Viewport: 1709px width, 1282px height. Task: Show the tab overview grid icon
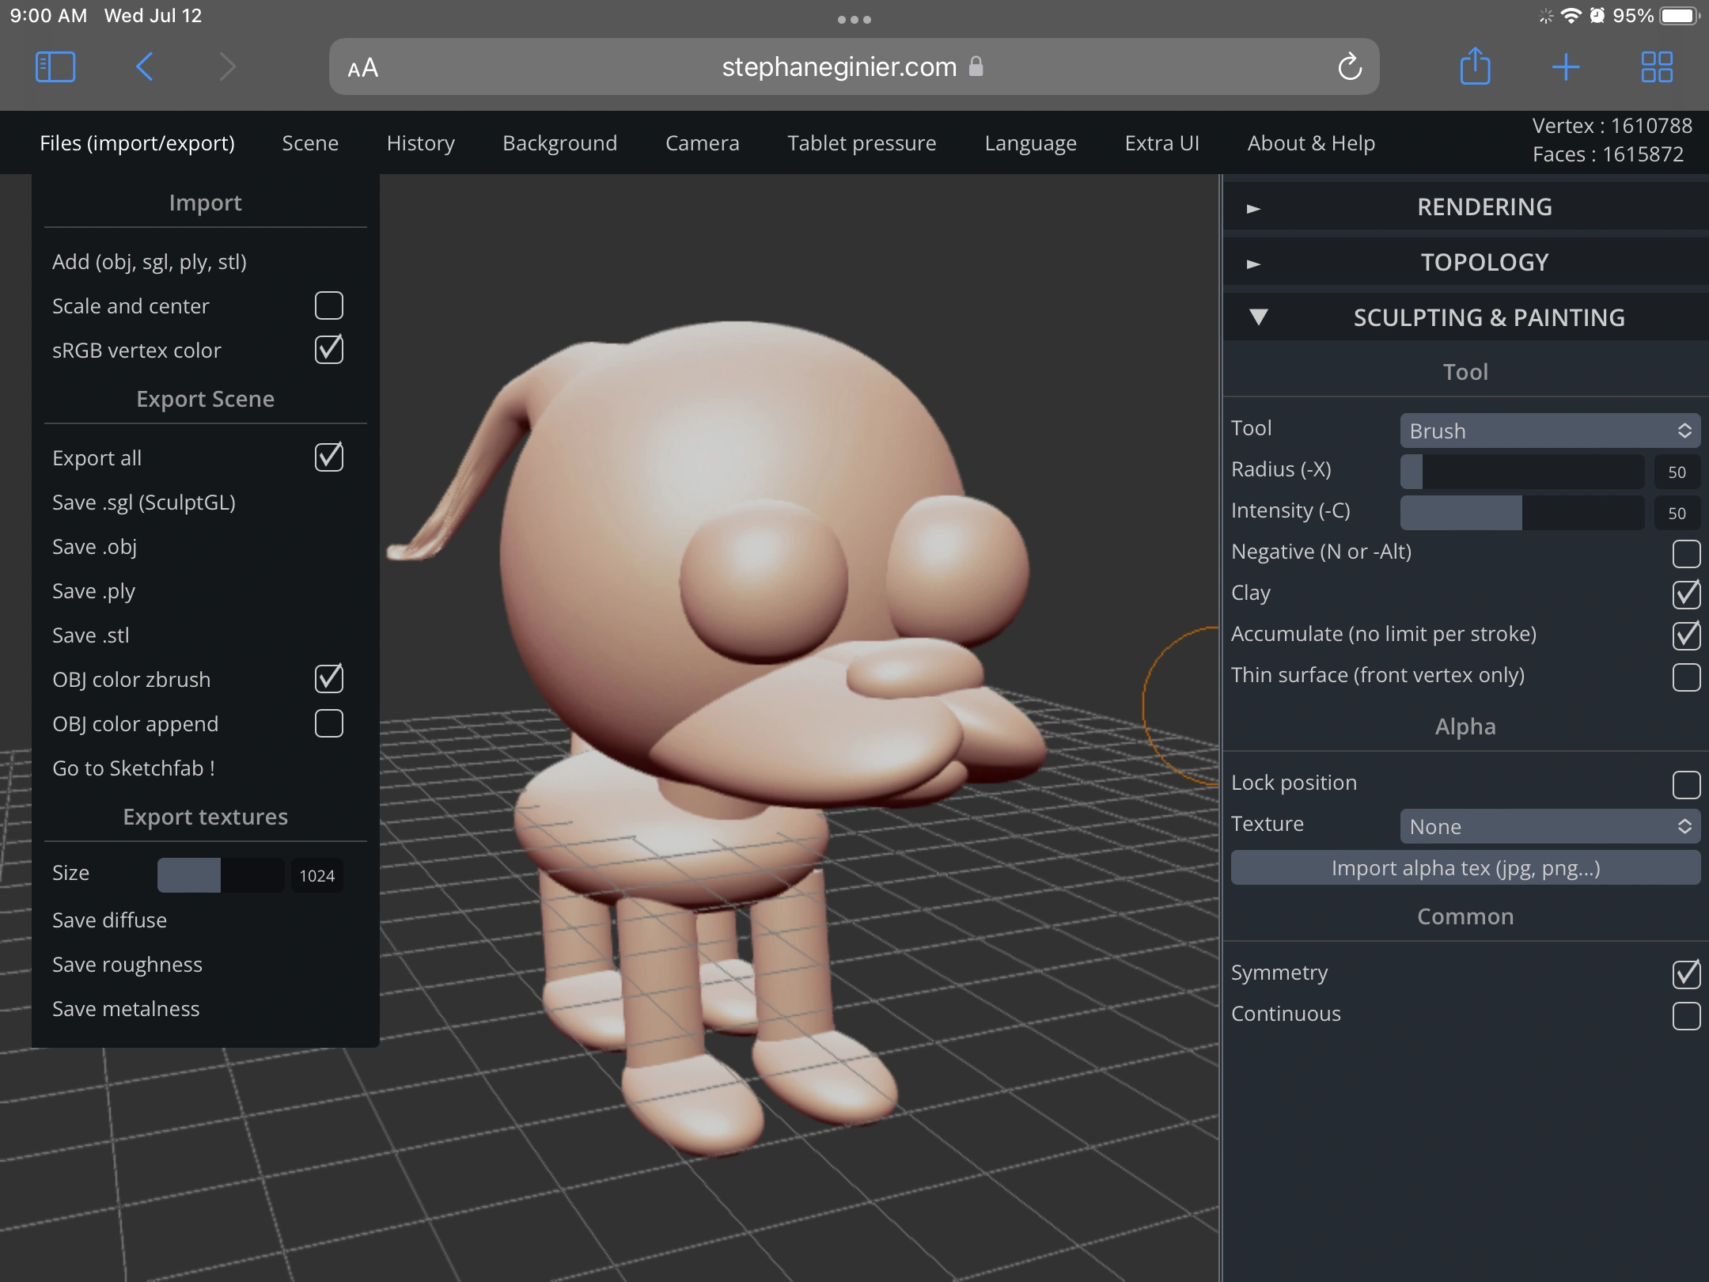pyautogui.click(x=1656, y=67)
